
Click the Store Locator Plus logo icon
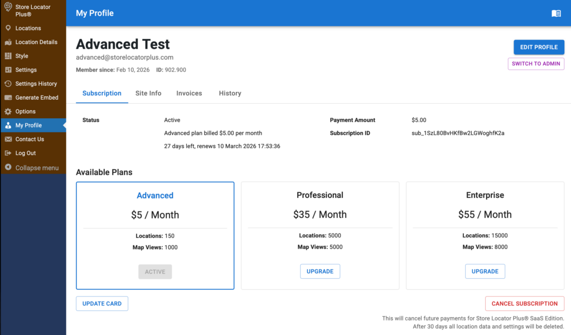pos(8,8)
